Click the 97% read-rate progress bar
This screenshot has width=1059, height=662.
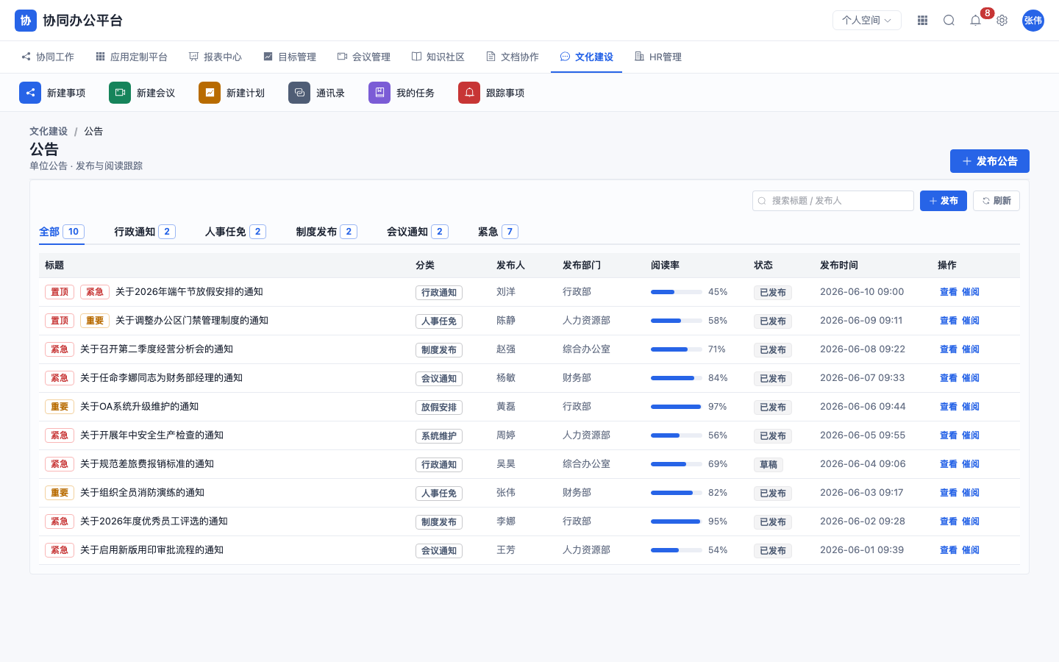[x=677, y=407]
